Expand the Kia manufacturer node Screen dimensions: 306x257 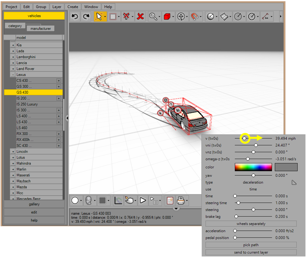tap(13, 45)
